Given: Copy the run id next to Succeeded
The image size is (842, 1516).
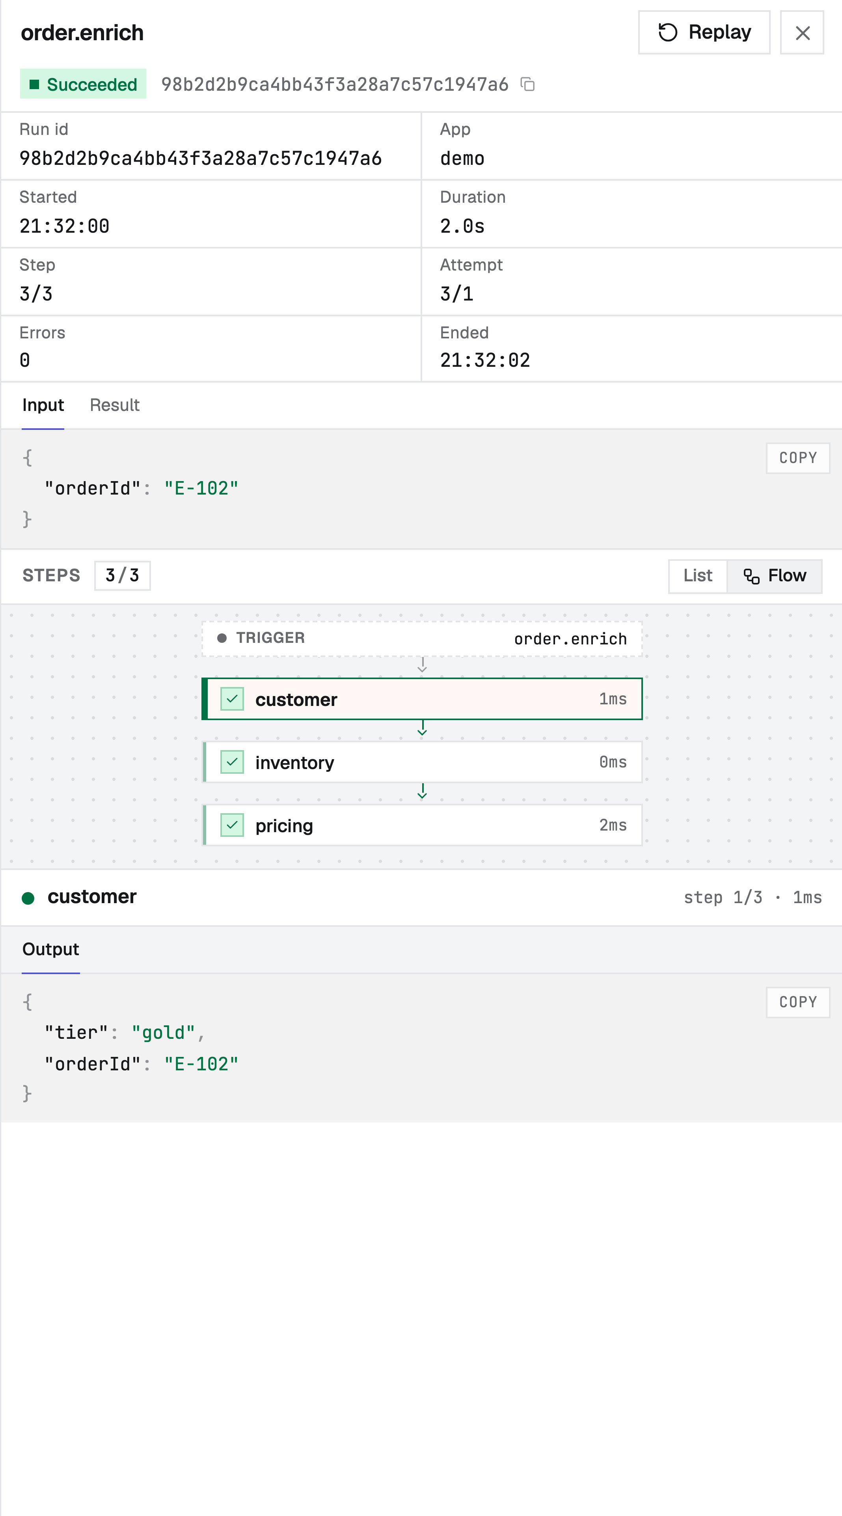Looking at the screenshot, I should tap(528, 84).
